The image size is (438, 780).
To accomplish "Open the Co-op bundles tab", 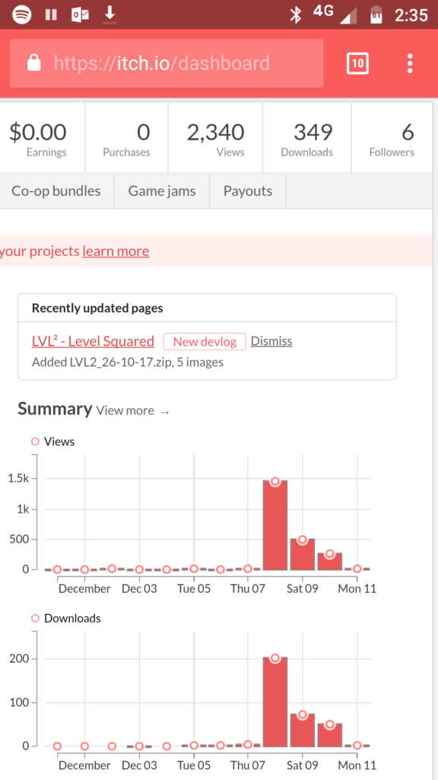I will (x=56, y=191).
